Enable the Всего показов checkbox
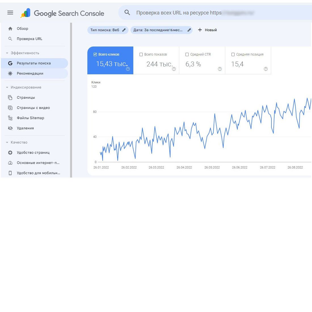Screen dimensions: 312x312 tap(141, 54)
